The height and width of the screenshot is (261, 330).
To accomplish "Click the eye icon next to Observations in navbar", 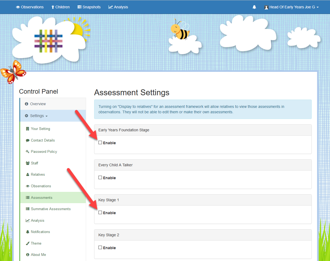I will (x=18, y=7).
